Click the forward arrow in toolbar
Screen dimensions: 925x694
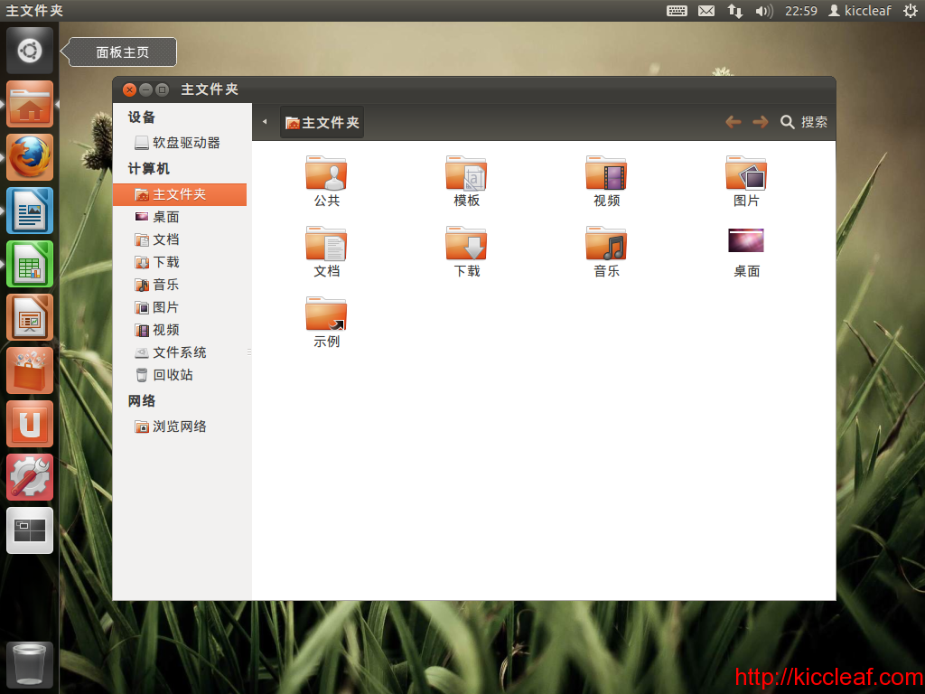coord(761,122)
